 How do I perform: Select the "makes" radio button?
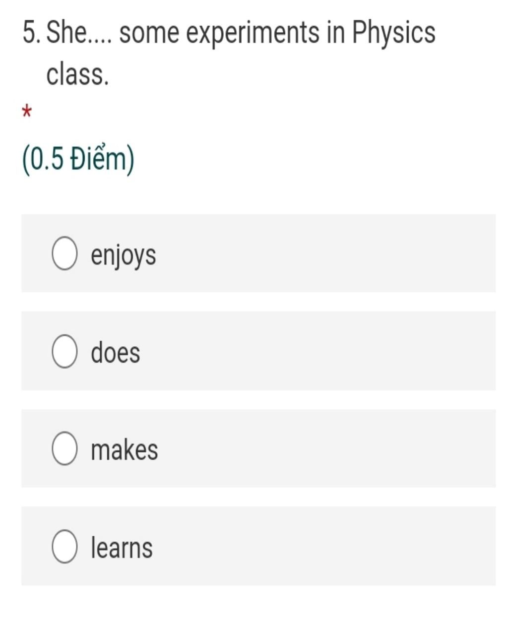coord(64,448)
